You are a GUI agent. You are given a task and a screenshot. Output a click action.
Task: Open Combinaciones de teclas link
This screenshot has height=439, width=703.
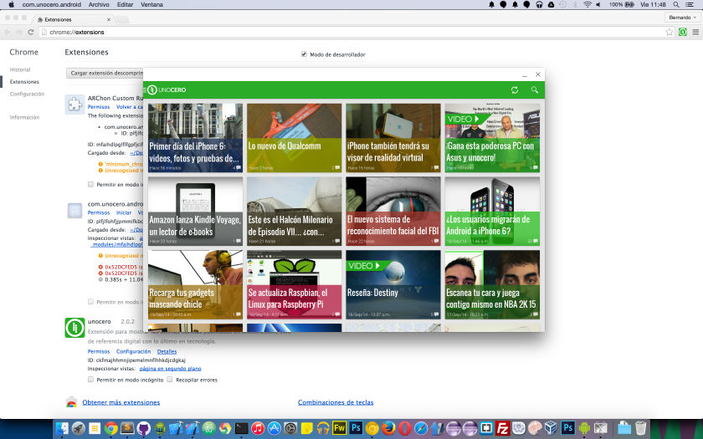(x=336, y=402)
